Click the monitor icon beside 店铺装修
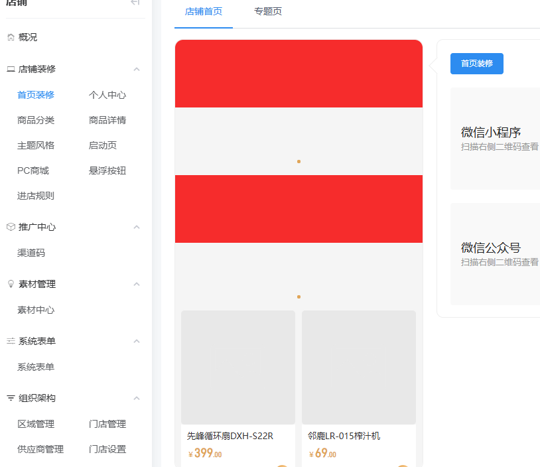This screenshot has height=467, width=540. [x=11, y=69]
